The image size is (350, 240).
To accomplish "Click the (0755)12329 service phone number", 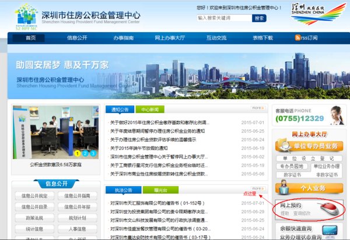I will click(x=300, y=118).
